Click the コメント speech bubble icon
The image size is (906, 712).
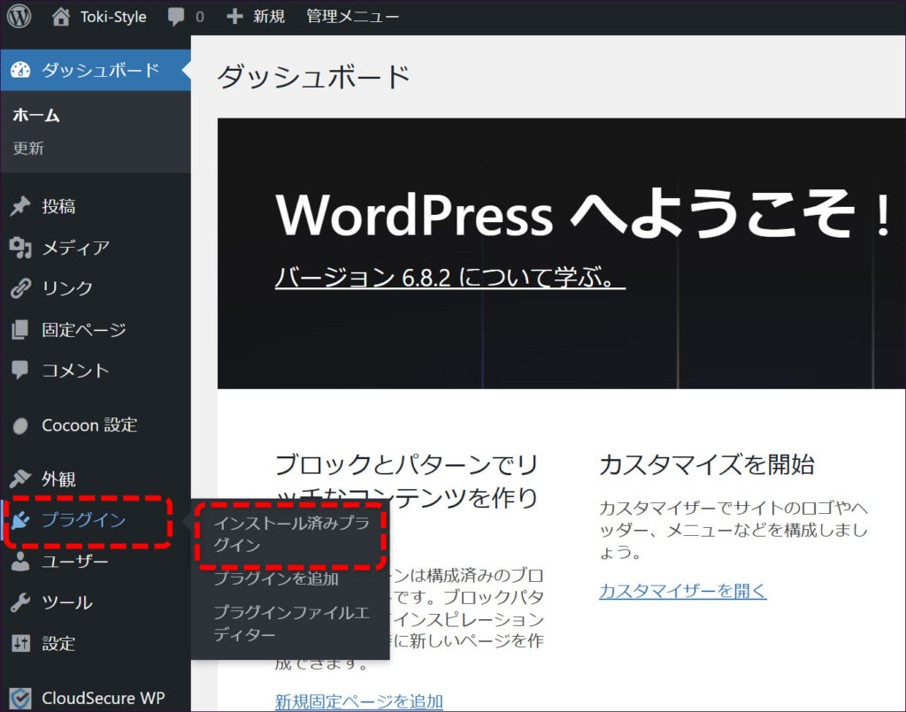tap(20, 371)
